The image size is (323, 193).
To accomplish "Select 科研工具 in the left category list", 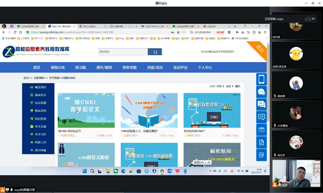I will coord(38,142).
